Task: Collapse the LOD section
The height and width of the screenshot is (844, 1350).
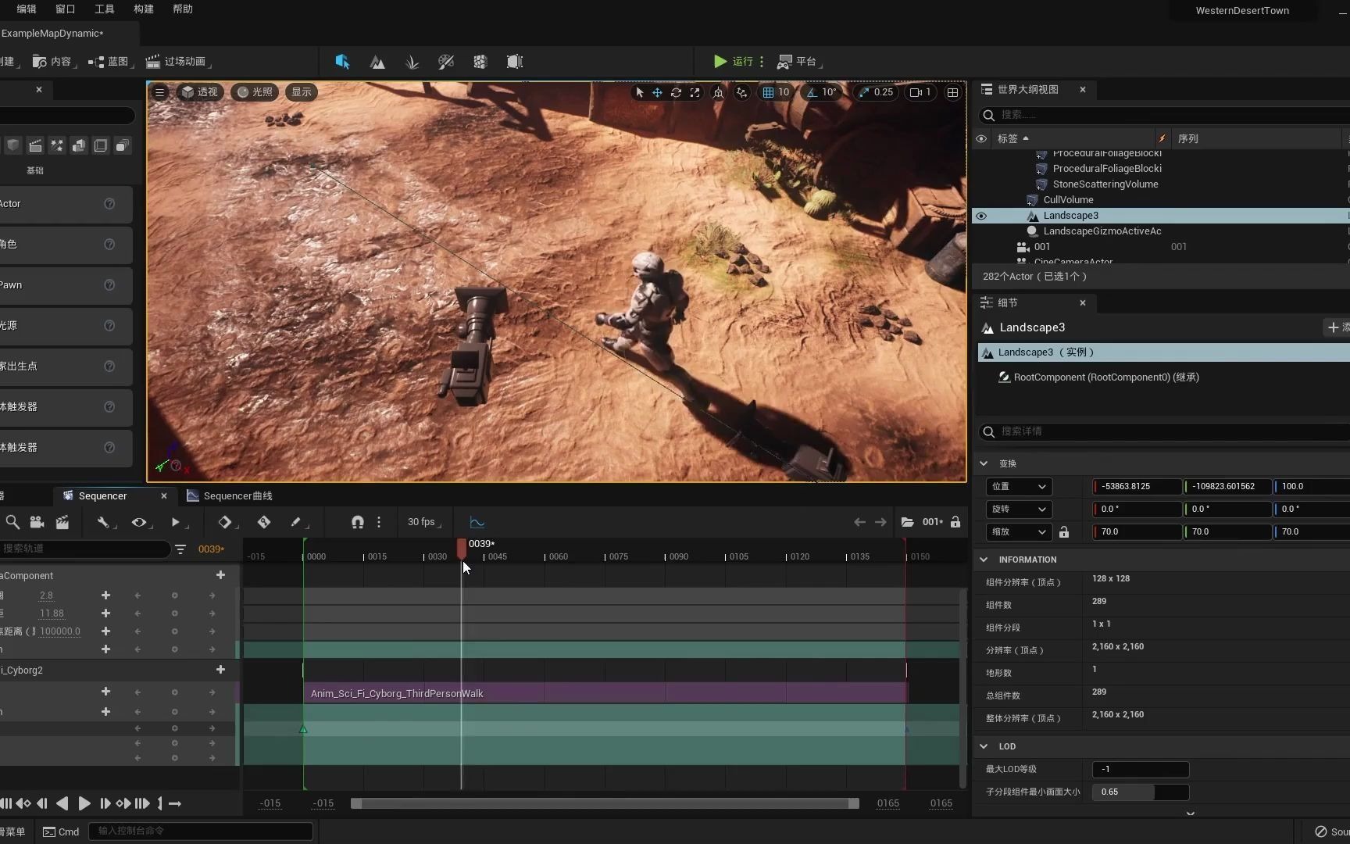Action: [x=984, y=746]
